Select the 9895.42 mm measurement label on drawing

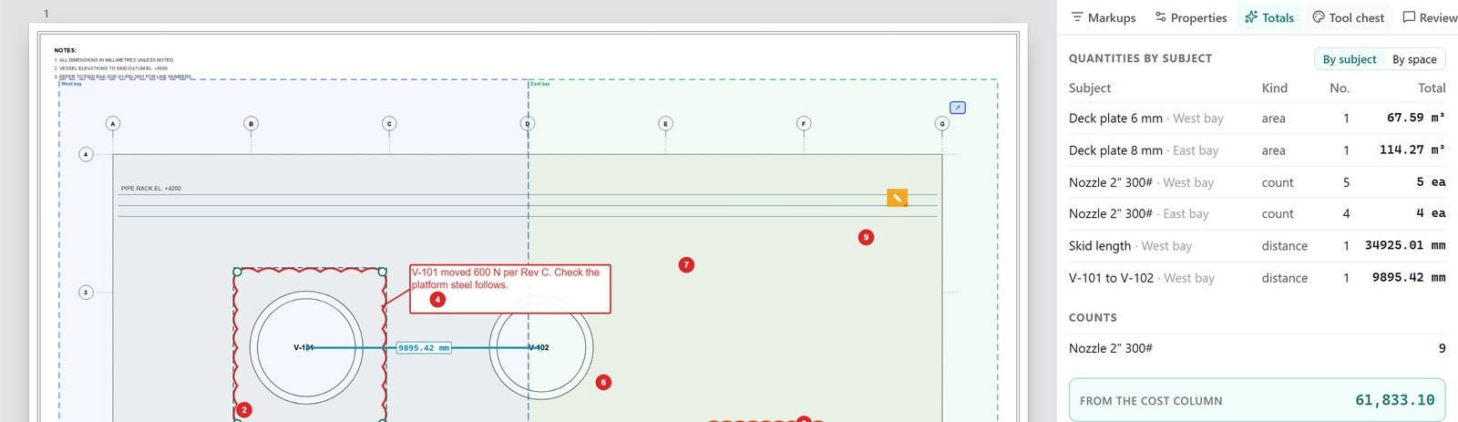424,348
